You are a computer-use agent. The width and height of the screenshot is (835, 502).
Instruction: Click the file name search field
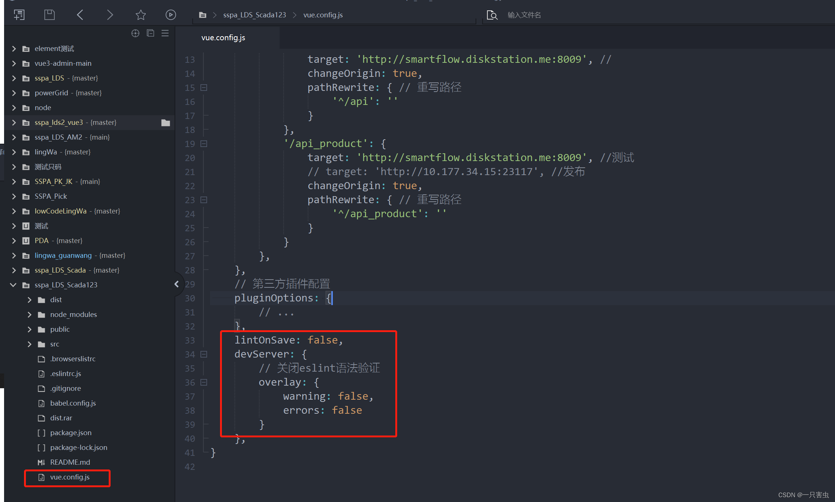[x=524, y=15]
